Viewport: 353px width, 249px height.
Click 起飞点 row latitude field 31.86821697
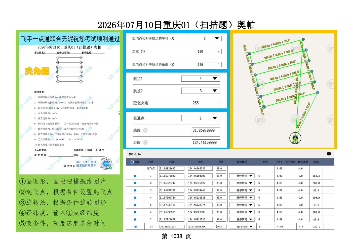click(x=172, y=169)
